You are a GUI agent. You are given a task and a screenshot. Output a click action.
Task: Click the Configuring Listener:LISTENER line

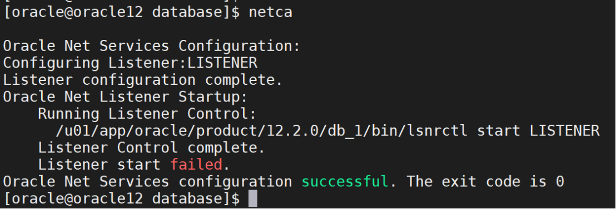[130, 63]
